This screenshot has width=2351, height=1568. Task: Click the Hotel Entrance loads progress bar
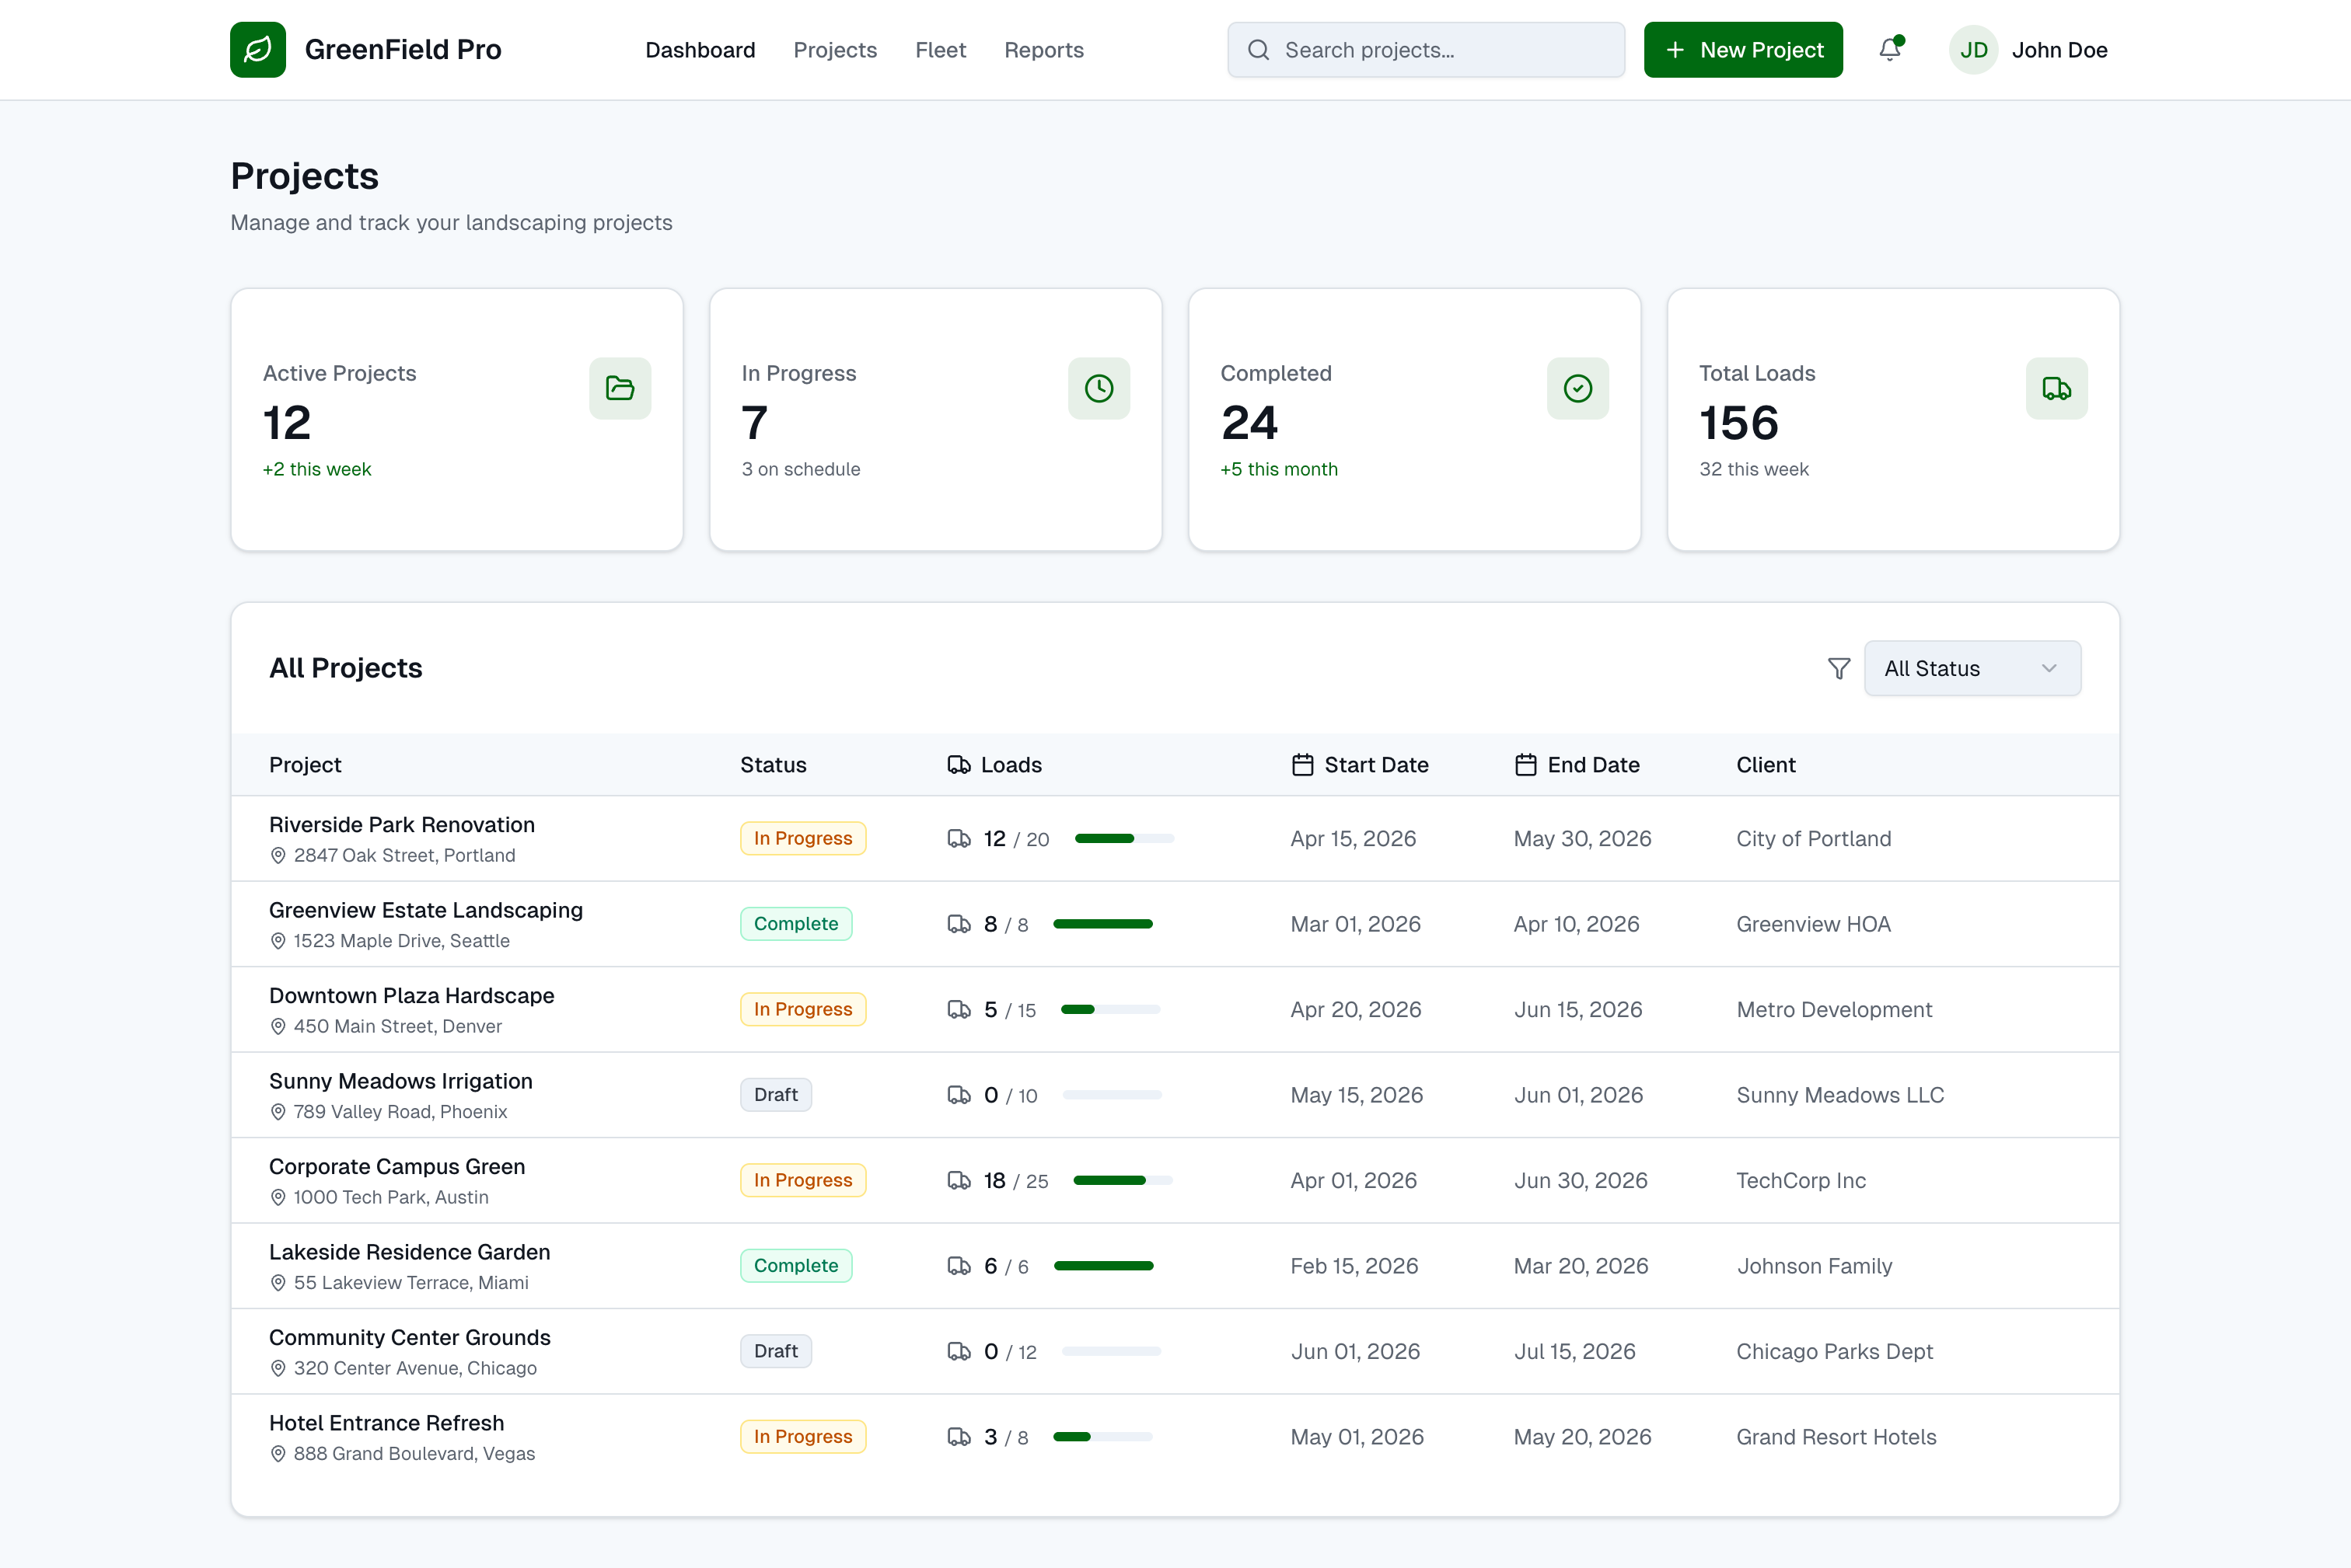pos(1102,1437)
